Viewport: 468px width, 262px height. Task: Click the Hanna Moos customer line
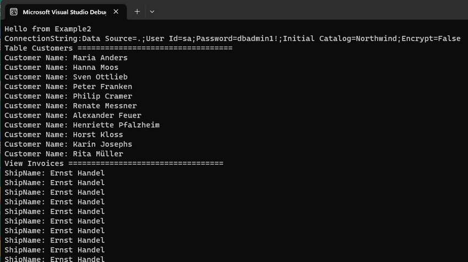[62, 68]
